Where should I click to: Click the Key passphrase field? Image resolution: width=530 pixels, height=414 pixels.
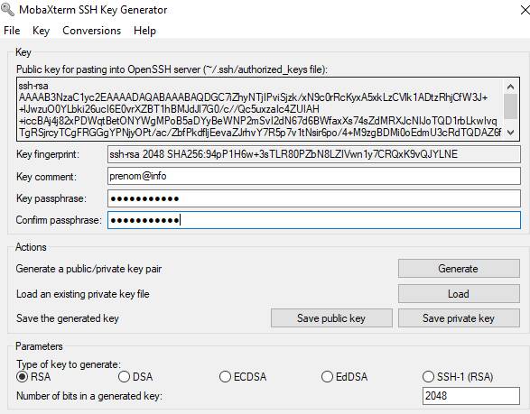[x=314, y=198]
